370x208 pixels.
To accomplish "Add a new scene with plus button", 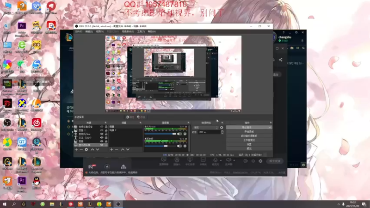I will pos(111,149).
